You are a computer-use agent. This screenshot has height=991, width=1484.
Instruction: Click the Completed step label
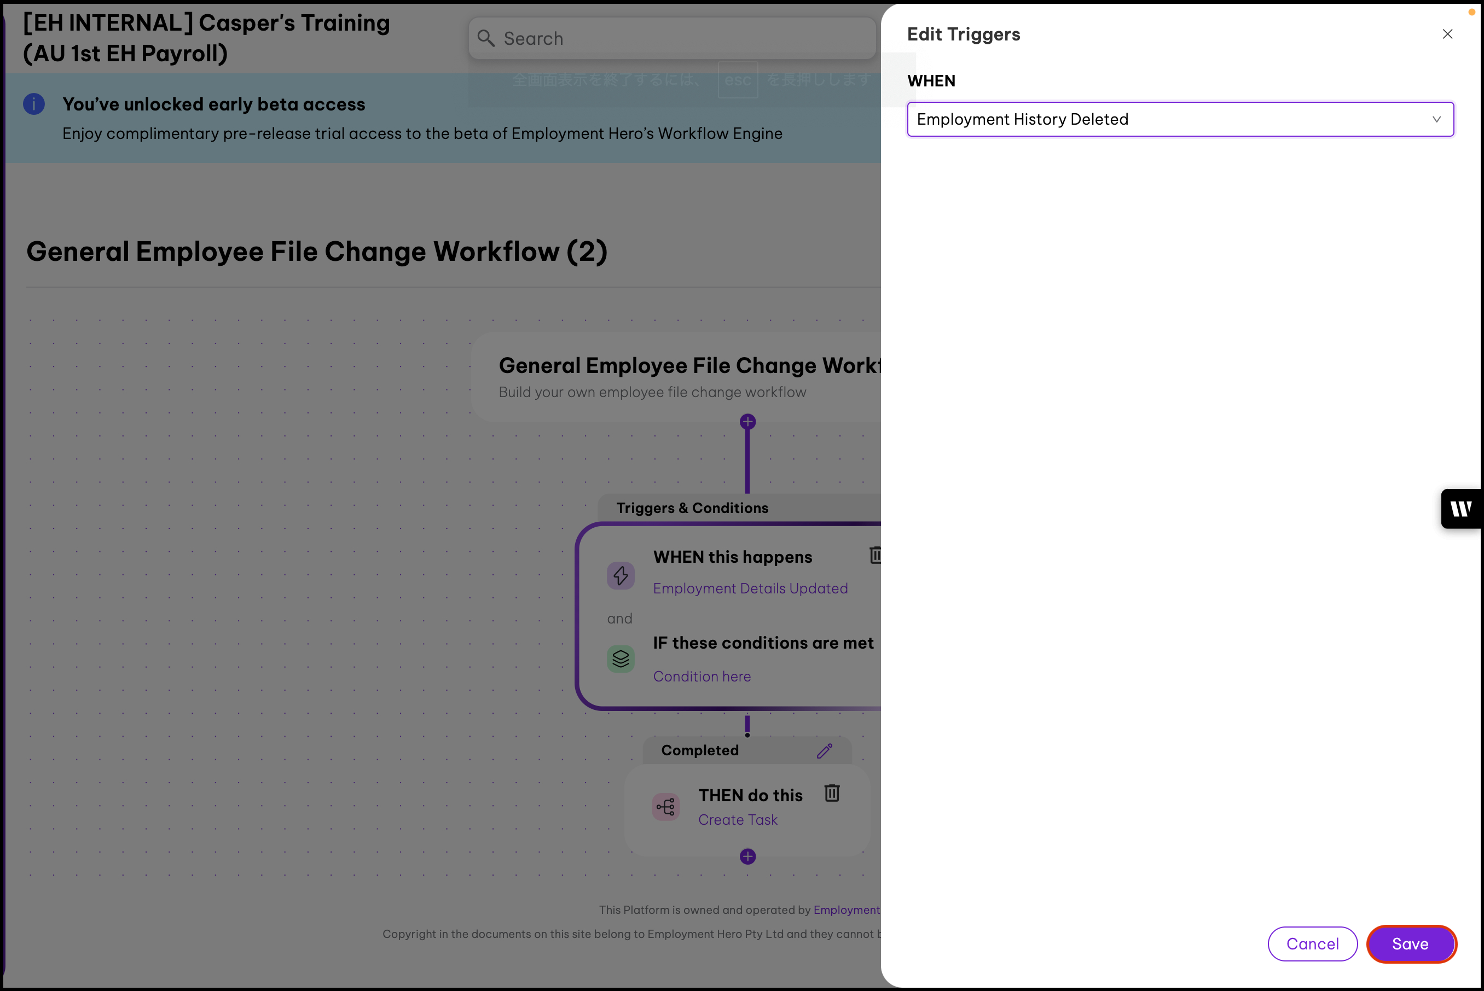pos(699,750)
